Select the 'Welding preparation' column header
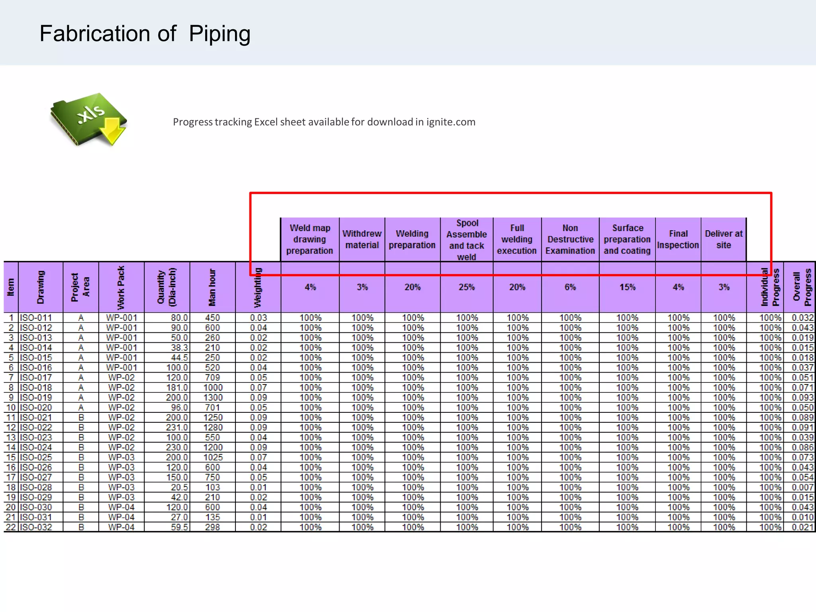Screen dimensions: 816x612 (x=412, y=239)
